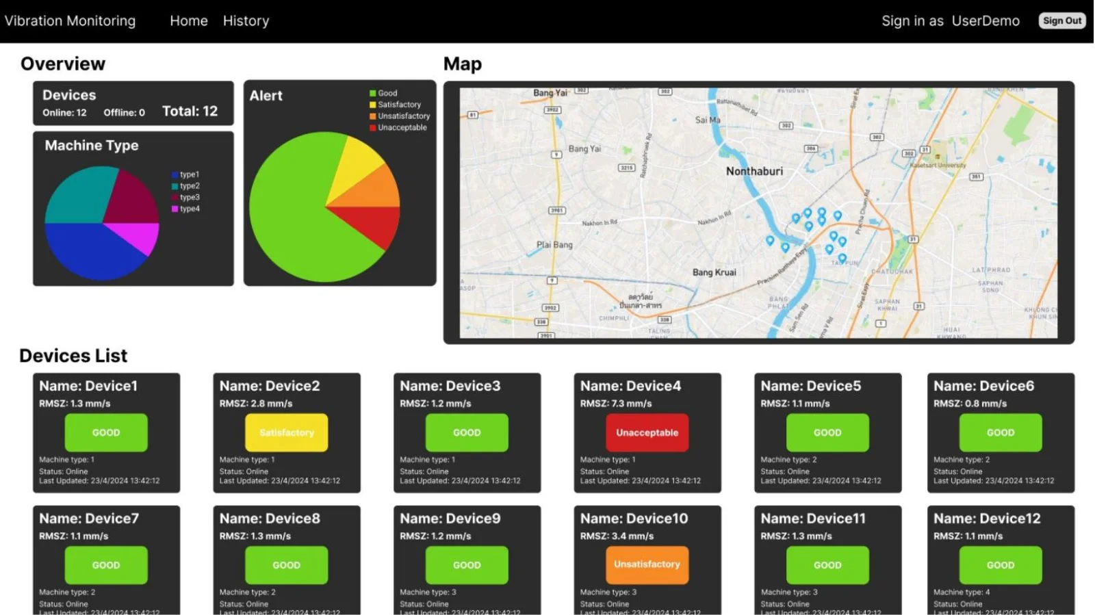Click the Unacceptable red legend swatch
Viewport: 1095px width, 615px height.
(373, 128)
